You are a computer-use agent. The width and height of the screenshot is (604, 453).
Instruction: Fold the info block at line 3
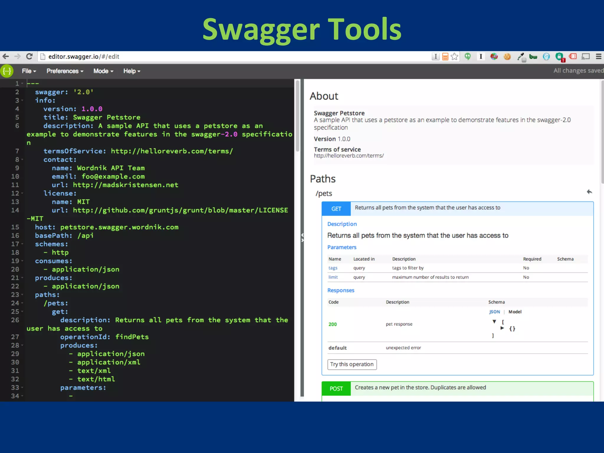(x=22, y=101)
